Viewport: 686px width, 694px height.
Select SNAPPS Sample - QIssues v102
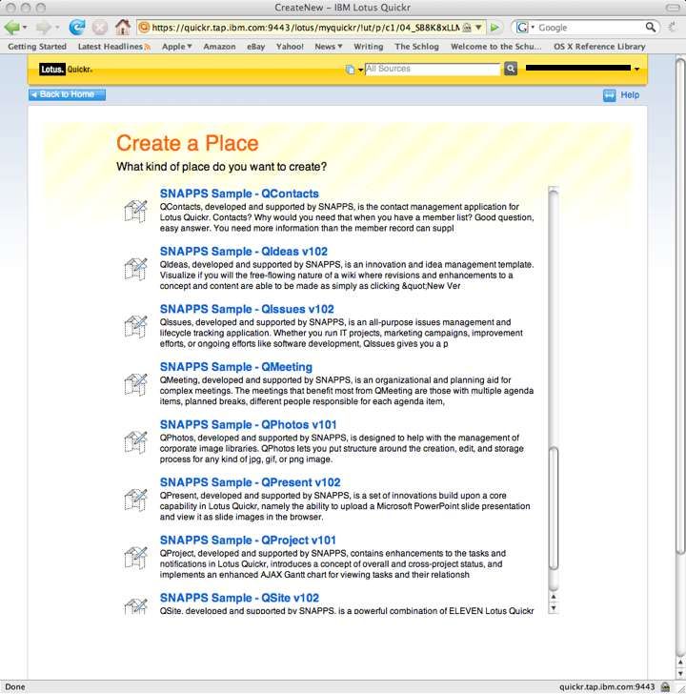click(x=247, y=309)
